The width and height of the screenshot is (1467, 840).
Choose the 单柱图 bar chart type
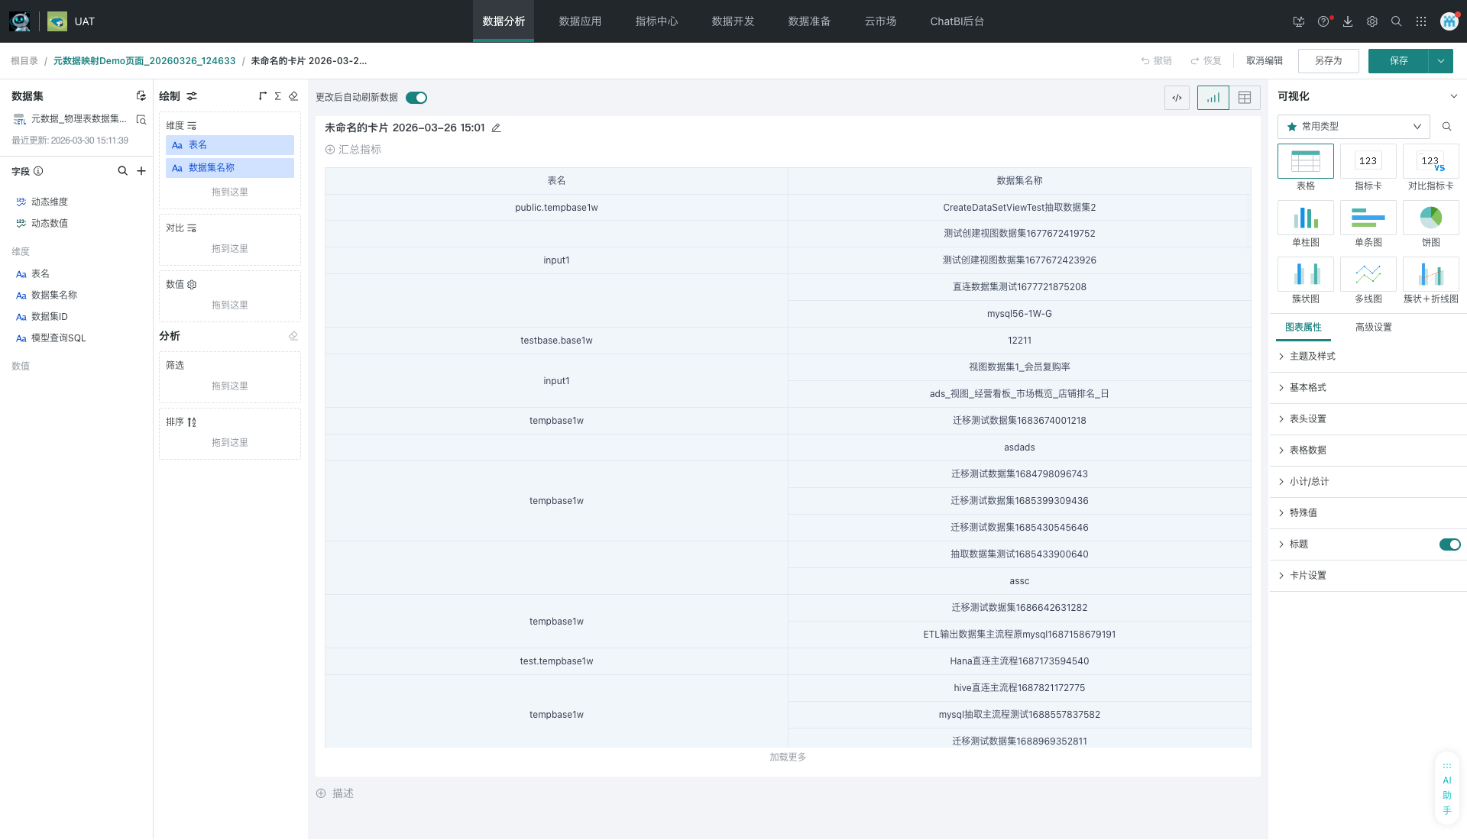[1305, 218]
